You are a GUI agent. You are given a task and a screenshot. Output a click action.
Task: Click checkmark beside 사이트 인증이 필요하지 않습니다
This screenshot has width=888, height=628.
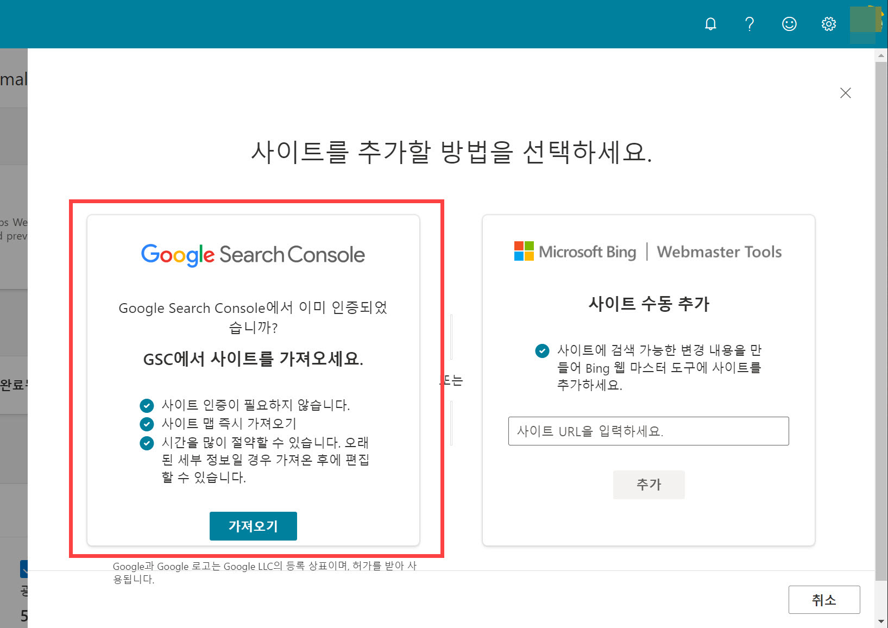click(x=147, y=405)
